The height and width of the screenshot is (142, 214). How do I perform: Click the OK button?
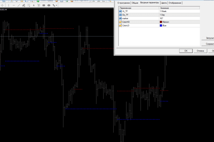click(x=186, y=51)
